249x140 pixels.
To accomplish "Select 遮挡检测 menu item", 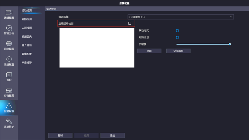I will 27,19.
